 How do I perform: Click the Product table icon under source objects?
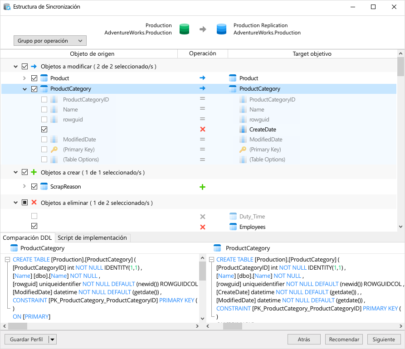click(44, 78)
